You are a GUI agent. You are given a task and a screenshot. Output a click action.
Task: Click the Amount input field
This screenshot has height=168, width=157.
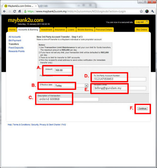(x=63, y=70)
